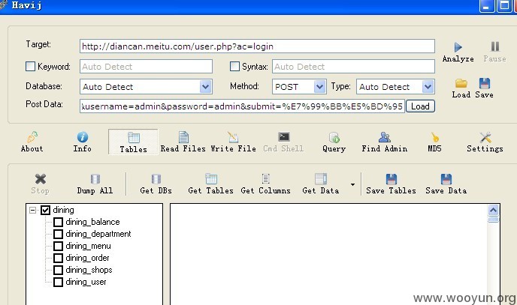Click the Stop button
Viewport: 517px width, 305px height.
[x=41, y=184]
